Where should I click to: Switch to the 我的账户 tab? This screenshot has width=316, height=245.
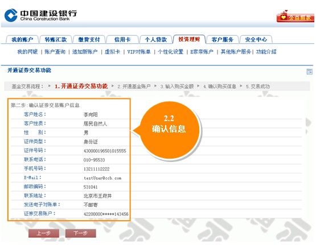pos(22,39)
